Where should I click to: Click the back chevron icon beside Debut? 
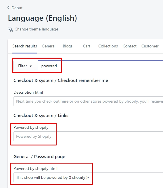(x=9, y=7)
